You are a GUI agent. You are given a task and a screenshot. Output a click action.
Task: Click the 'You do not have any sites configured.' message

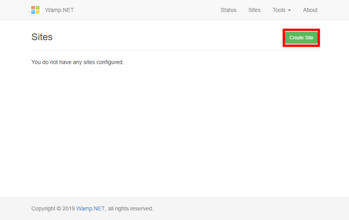(x=77, y=62)
